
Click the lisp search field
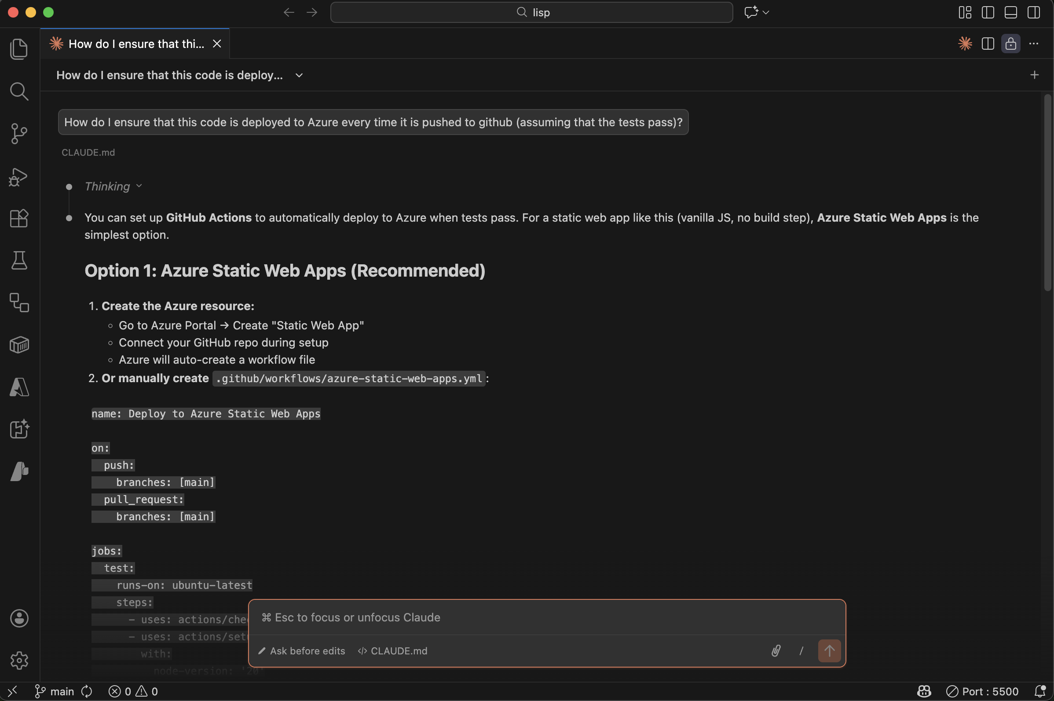[x=531, y=12]
